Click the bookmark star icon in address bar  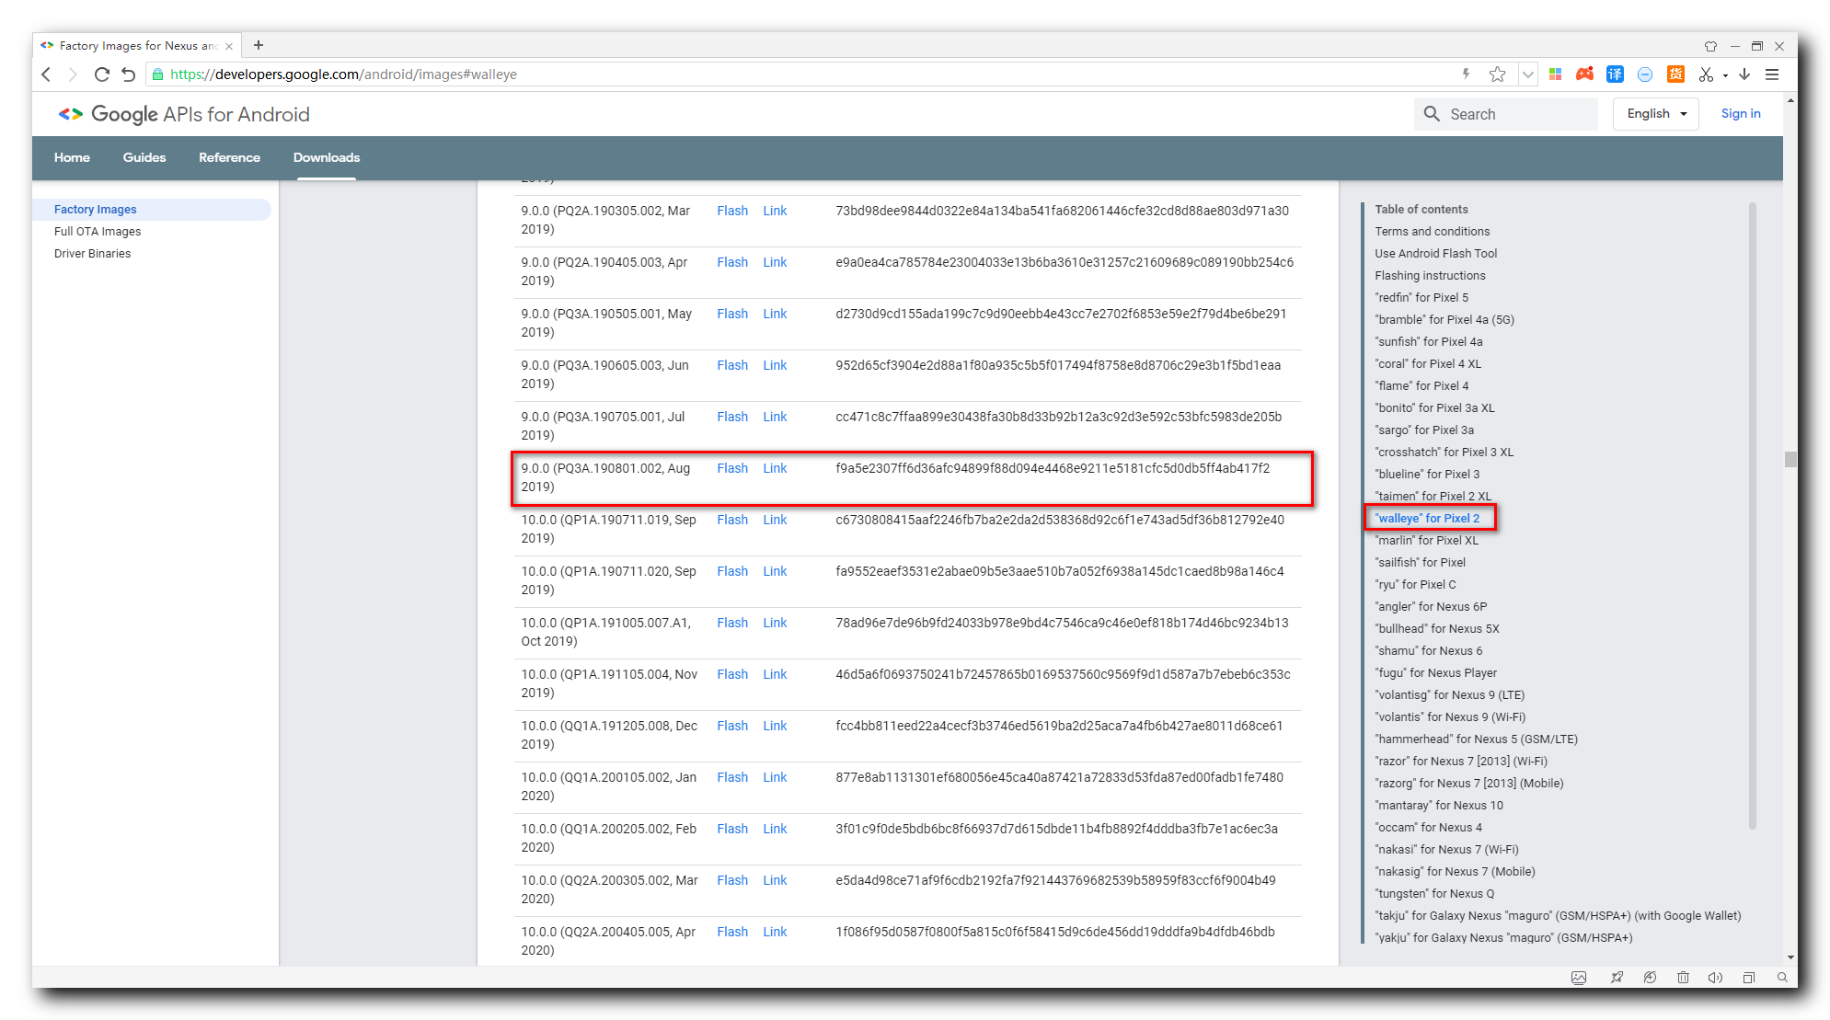[1497, 74]
